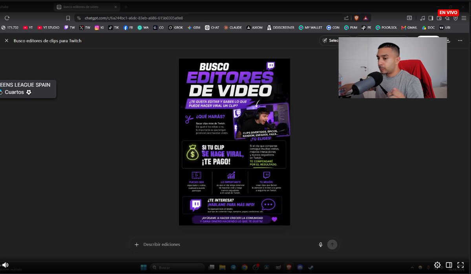The height and width of the screenshot is (274, 471).
Task: Open the Windows Start menu
Action: (x=144, y=267)
